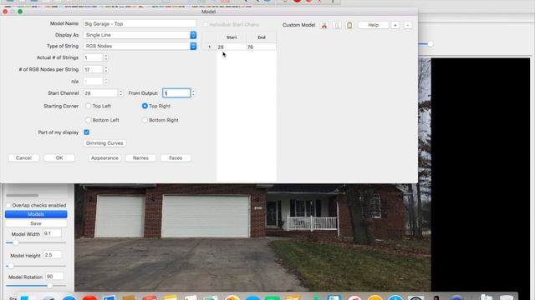
Task: Click the Model Rotation slider handle
Action: pyautogui.click(x=50, y=286)
